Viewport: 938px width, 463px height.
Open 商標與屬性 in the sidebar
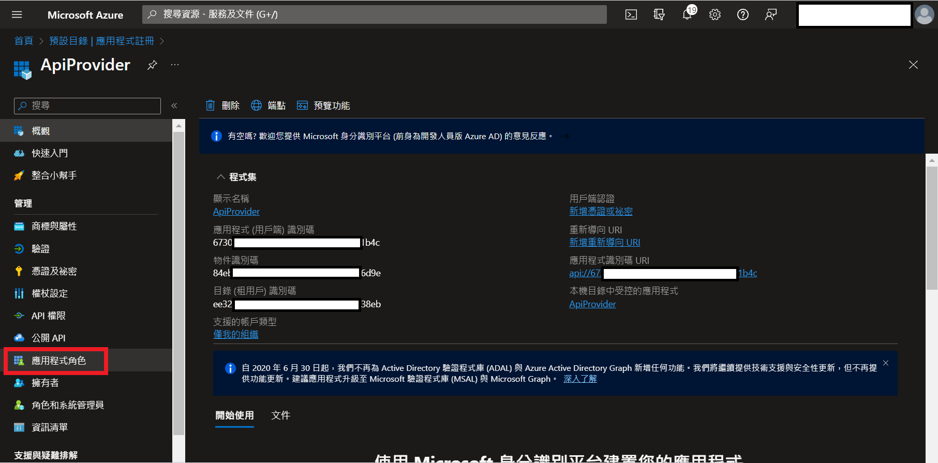point(86,226)
